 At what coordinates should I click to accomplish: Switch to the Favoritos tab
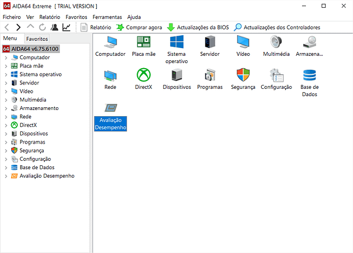(37, 39)
